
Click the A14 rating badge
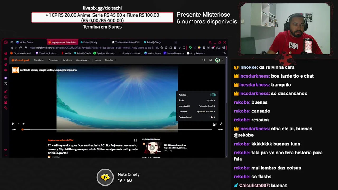tap(16, 70)
